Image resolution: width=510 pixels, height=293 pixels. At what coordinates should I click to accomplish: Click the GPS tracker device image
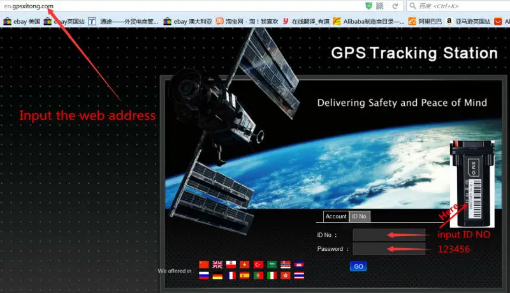coord(472,184)
